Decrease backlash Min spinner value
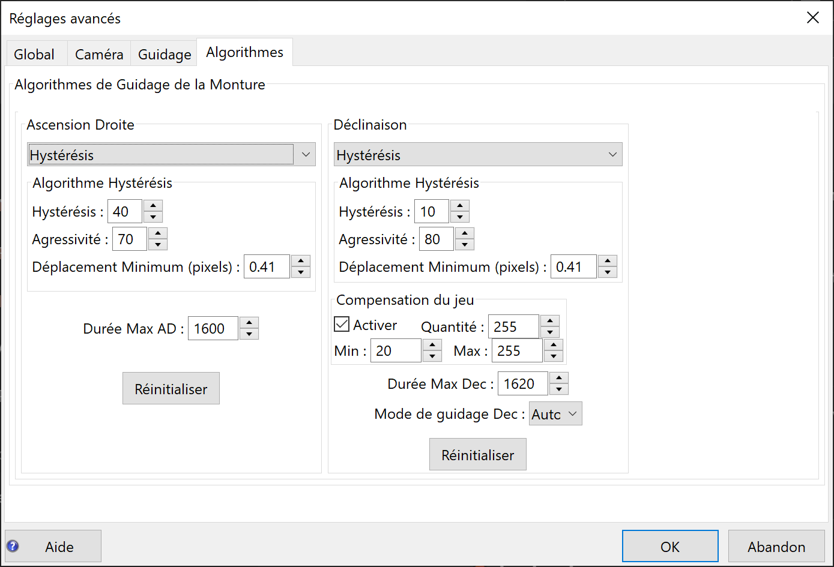The width and height of the screenshot is (834, 567). click(432, 356)
